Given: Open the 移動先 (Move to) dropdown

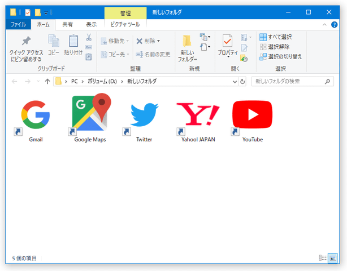Looking at the screenshot, I should [x=115, y=41].
